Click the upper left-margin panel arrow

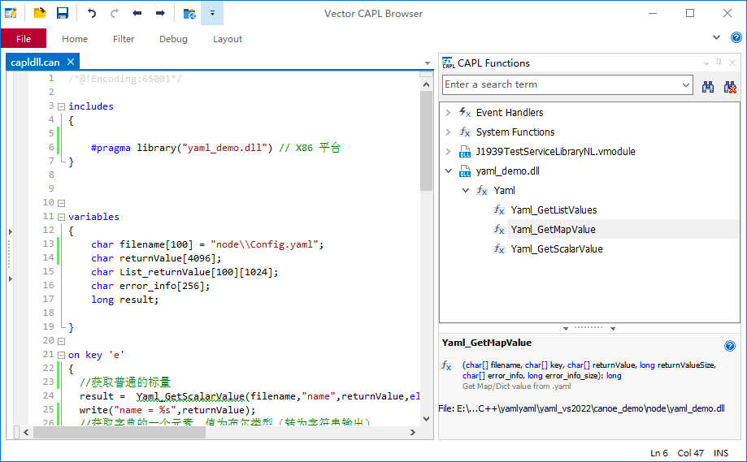(x=10, y=231)
